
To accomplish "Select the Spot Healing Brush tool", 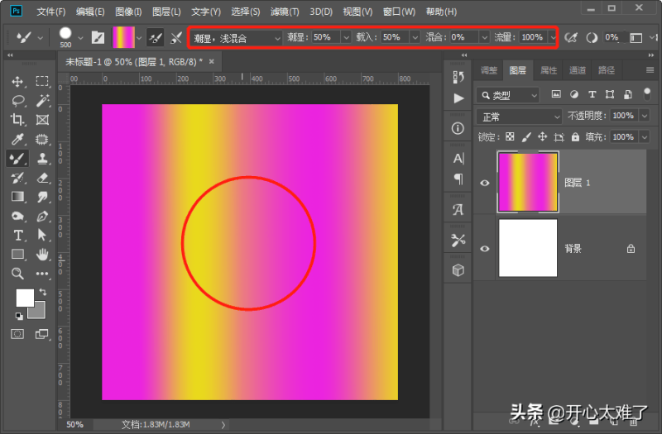I will pyautogui.click(x=42, y=139).
